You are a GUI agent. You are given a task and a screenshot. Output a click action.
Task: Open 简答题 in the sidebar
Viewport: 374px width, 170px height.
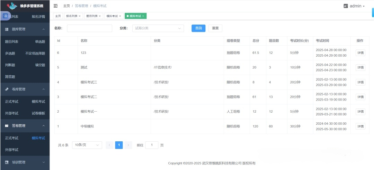pyautogui.click(x=10, y=77)
